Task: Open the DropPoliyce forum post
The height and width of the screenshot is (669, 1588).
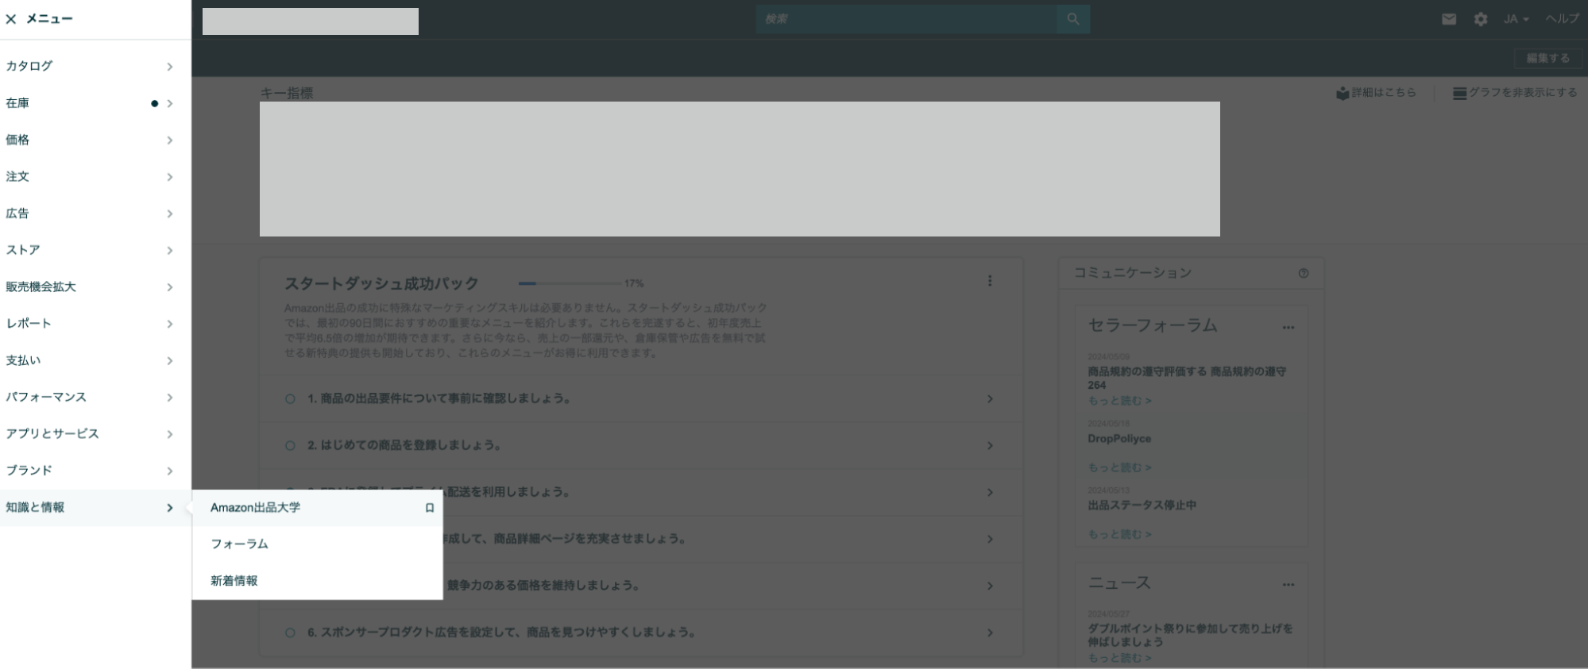Action: (x=1119, y=439)
